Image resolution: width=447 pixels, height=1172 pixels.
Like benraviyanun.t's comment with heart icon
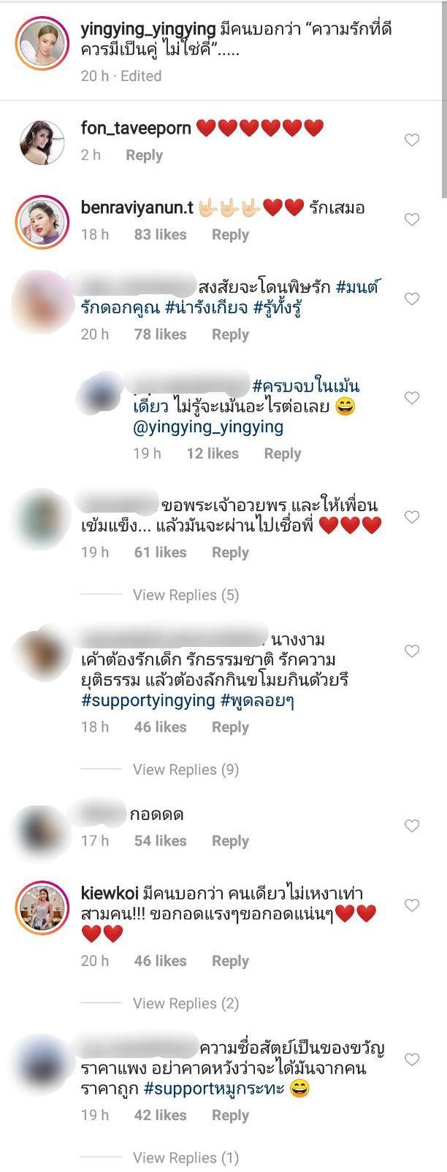pos(412,220)
